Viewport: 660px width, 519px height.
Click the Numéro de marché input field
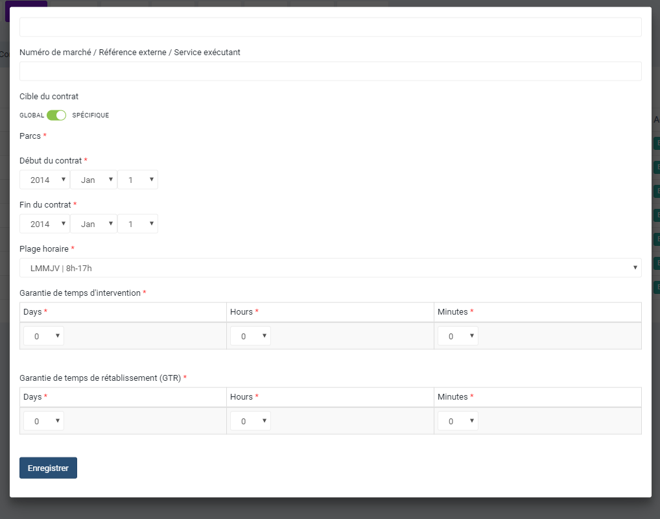tap(330, 71)
